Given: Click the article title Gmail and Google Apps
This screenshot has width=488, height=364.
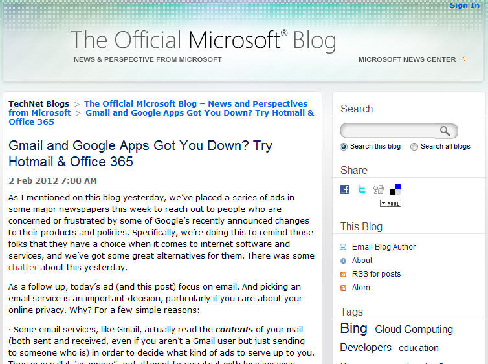Looking at the screenshot, I should pyautogui.click(x=140, y=154).
